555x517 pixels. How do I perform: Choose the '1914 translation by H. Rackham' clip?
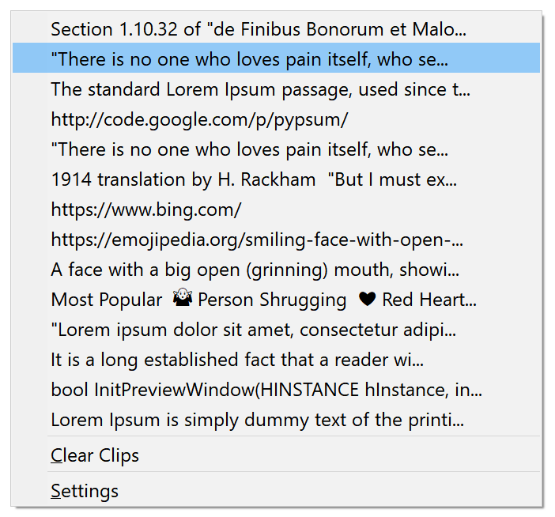[276, 179]
